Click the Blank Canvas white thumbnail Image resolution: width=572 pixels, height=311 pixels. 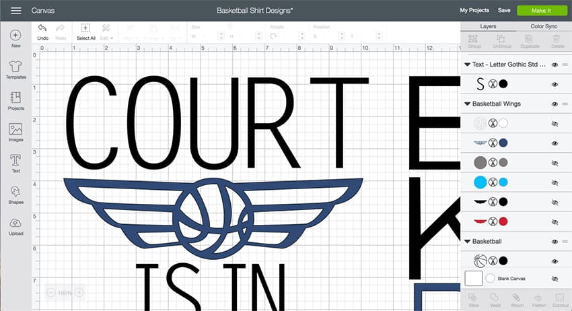(474, 279)
